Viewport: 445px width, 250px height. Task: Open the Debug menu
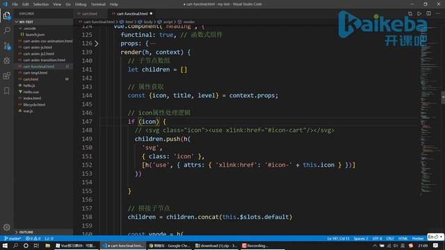coord(81,4)
